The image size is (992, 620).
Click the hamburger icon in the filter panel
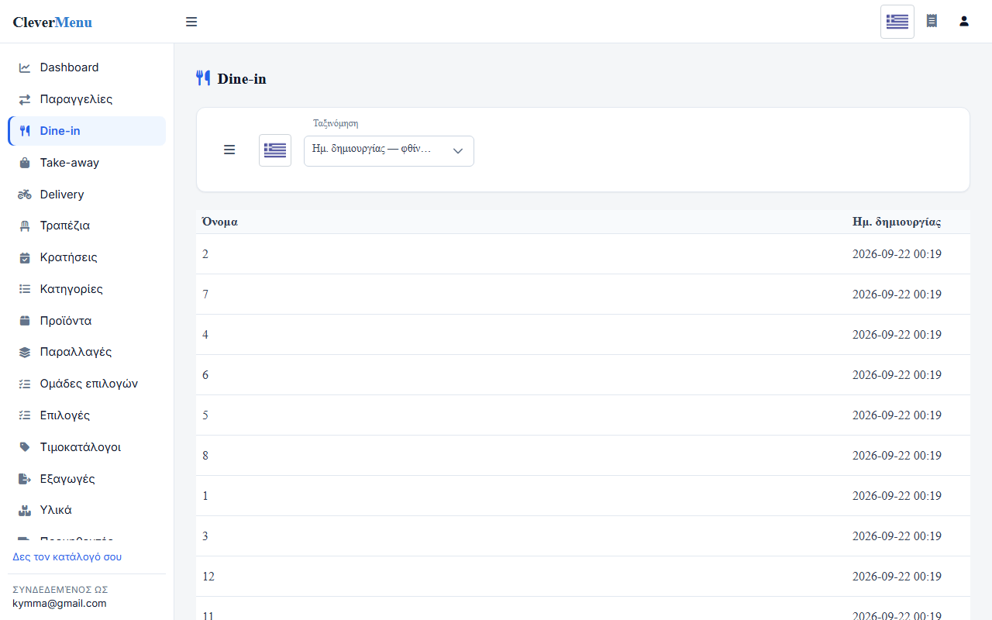(229, 150)
